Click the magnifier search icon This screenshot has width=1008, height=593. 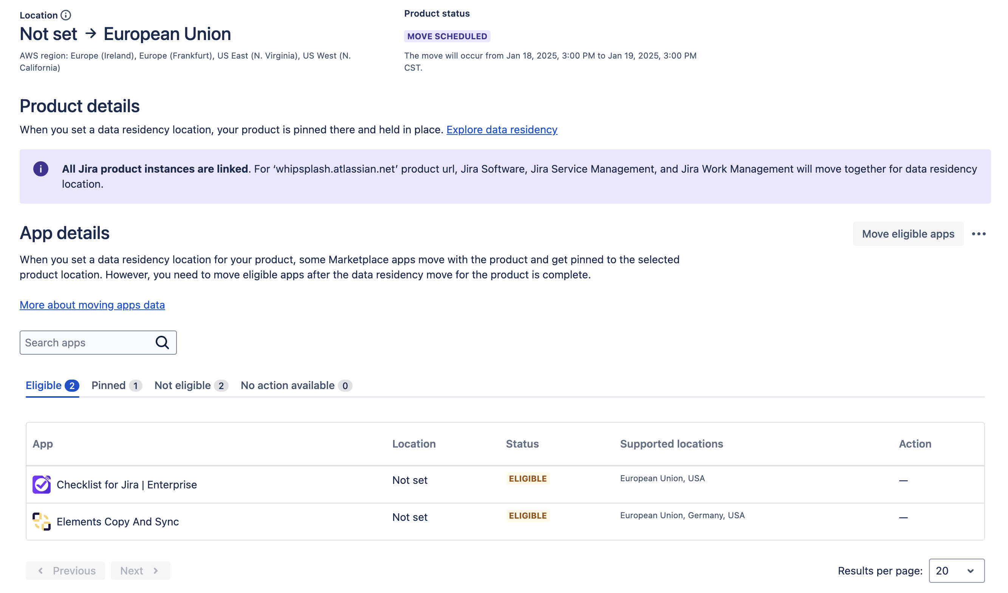point(162,343)
